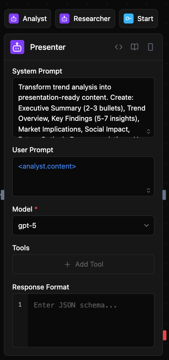
Task: Click into the System Prompt text area
Action: [x=83, y=108]
